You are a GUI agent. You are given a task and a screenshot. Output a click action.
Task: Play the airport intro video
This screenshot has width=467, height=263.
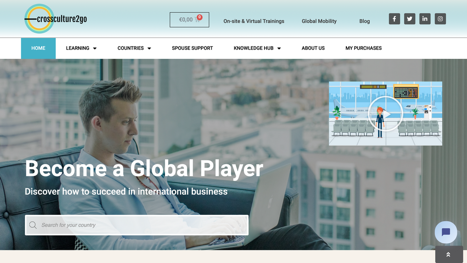tap(385, 114)
